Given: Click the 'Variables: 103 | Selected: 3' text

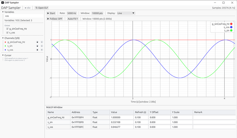Looking at the screenshot, I should (x=18, y=21).
